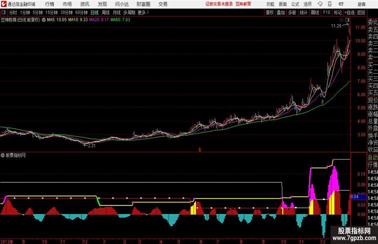Image resolution: width=378 pixels, height=244 pixels.
Task: Click the 股票指标网 sub-chart indicator name
Action: [15, 155]
